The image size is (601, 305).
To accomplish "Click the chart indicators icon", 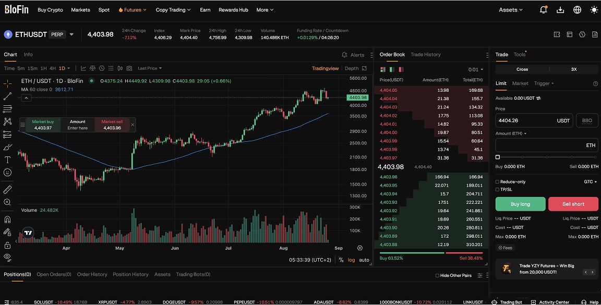I will (83, 68).
